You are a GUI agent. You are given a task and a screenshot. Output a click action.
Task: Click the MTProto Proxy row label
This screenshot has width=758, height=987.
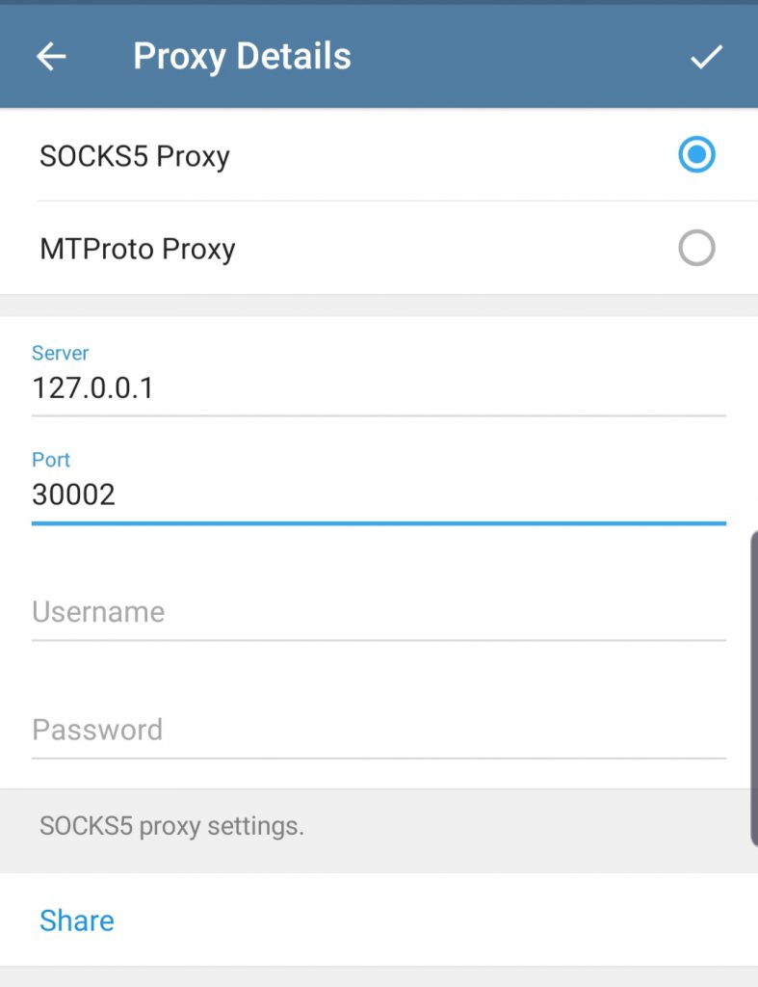point(138,250)
